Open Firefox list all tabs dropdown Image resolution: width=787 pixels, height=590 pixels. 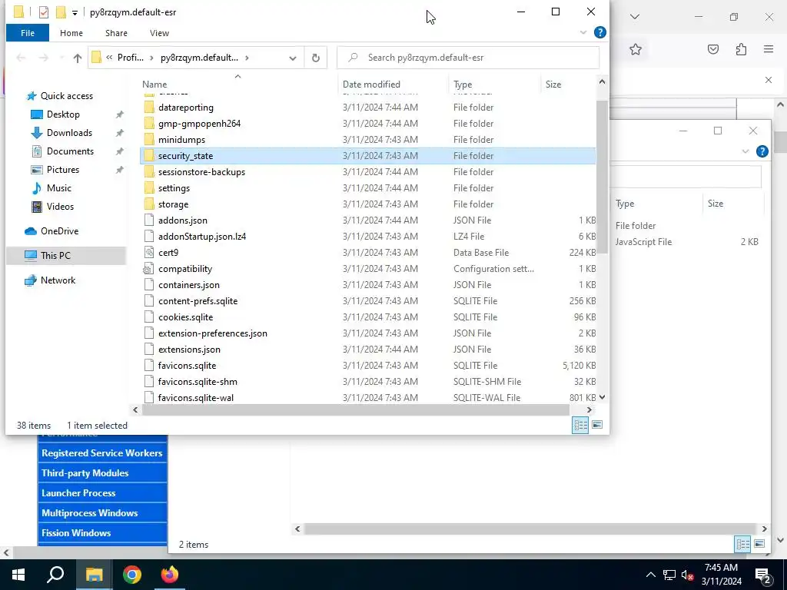[635, 17]
